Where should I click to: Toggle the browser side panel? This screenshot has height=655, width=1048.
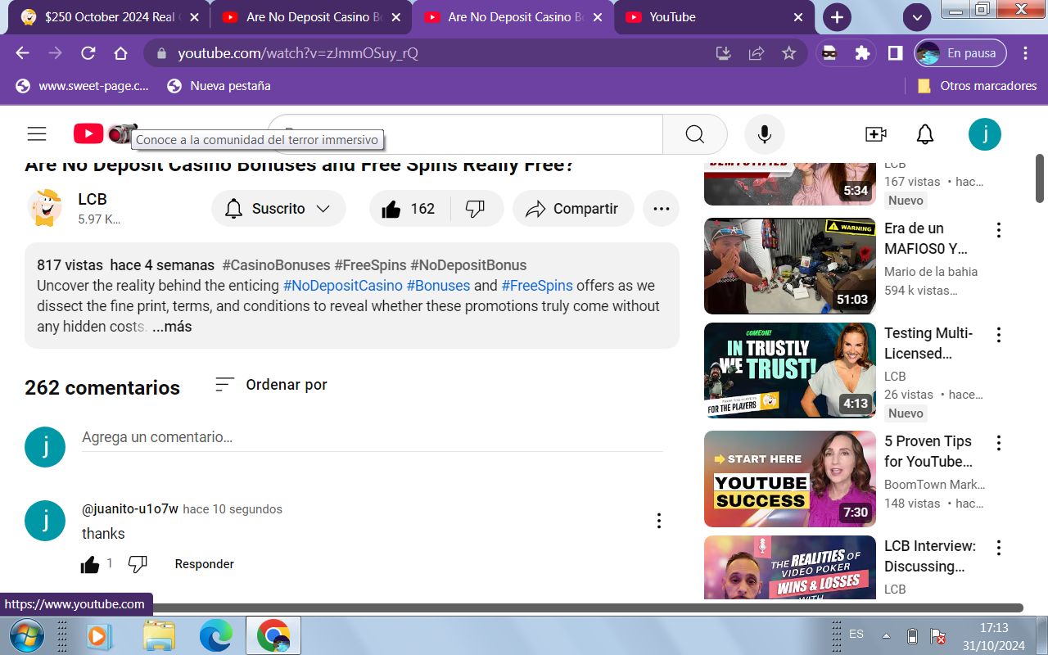[x=896, y=53]
